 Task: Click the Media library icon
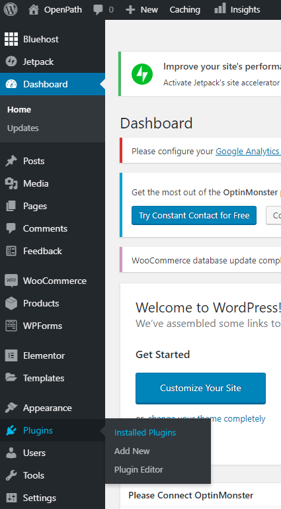[11, 183]
